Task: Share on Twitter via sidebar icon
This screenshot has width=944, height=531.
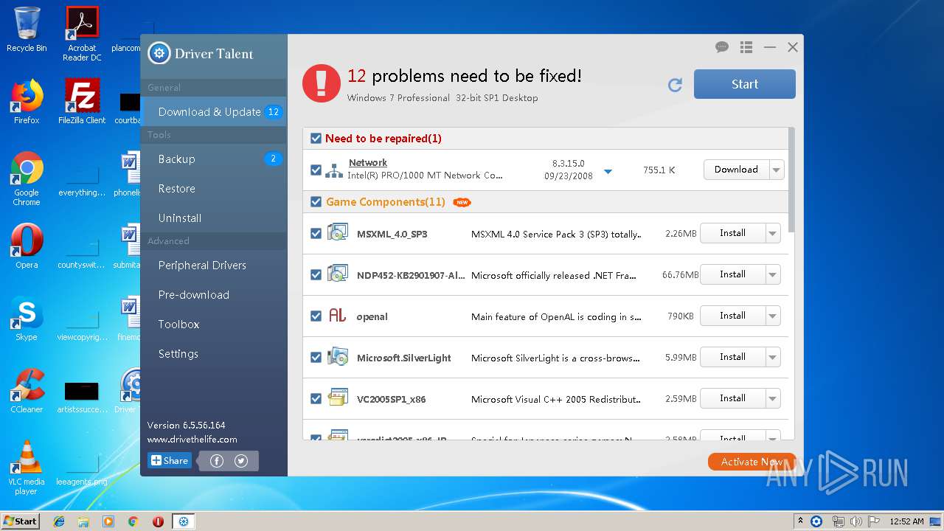Action: pyautogui.click(x=241, y=461)
